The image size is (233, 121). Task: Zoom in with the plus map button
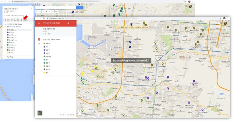(x=80, y=111)
